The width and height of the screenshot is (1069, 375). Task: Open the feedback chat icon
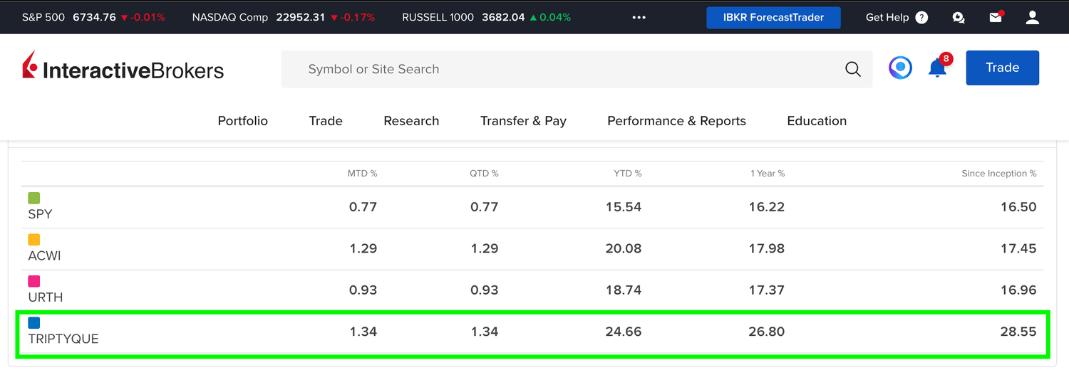click(x=959, y=18)
